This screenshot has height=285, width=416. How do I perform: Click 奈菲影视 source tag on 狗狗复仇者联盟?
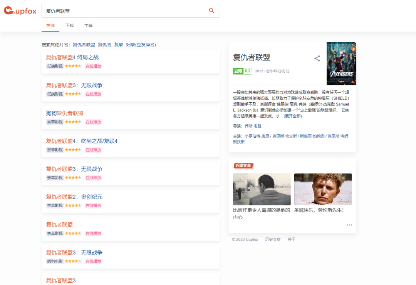point(55,122)
